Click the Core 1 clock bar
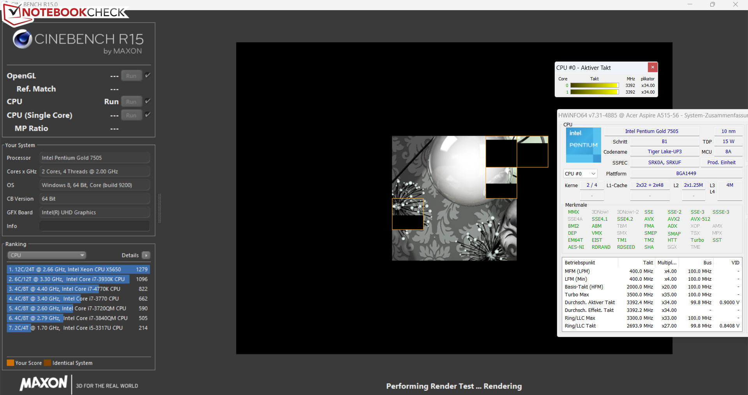The width and height of the screenshot is (748, 395). click(x=595, y=92)
